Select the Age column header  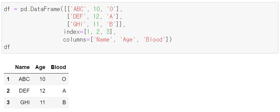click(x=40, y=67)
